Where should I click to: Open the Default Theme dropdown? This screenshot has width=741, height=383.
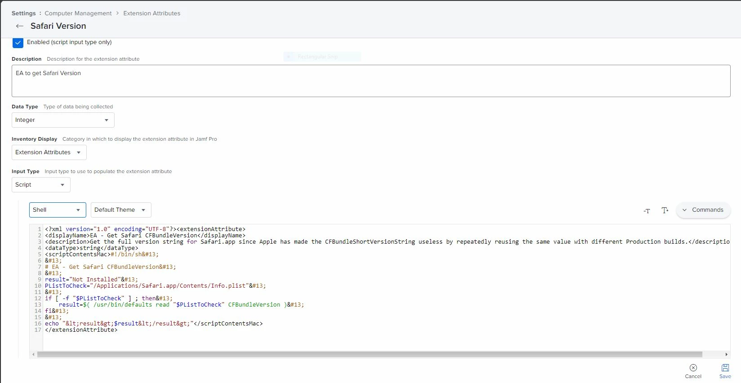121,210
